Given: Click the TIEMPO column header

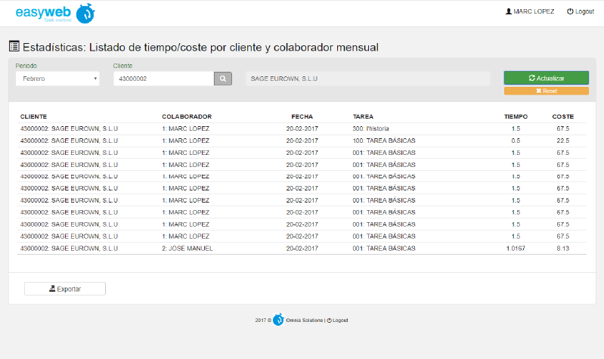Looking at the screenshot, I should coord(516,116).
